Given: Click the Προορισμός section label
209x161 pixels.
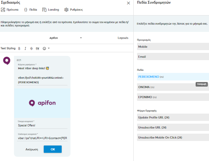Looking at the screenshot, I should (x=144, y=40).
